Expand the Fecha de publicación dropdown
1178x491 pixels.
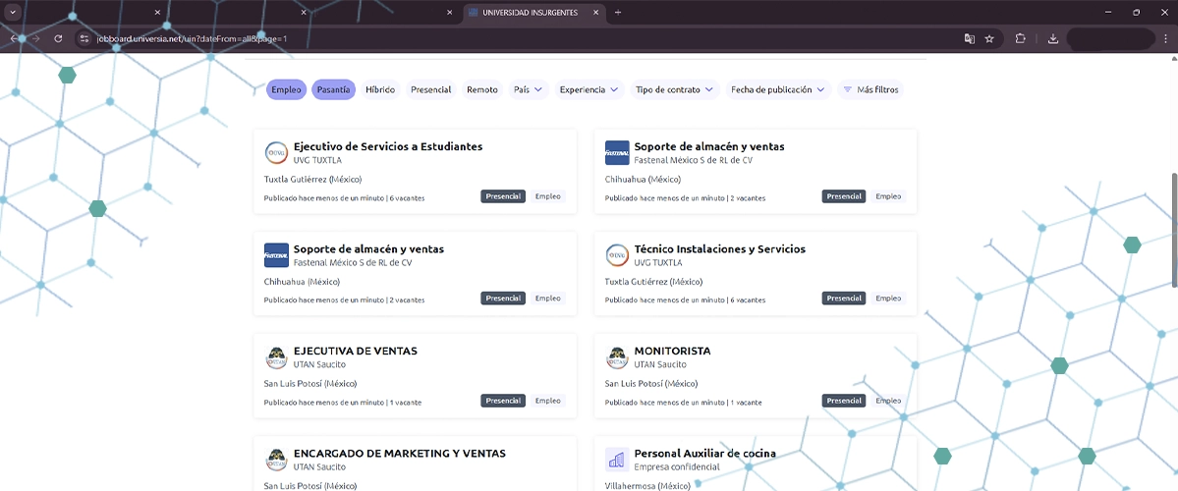pyautogui.click(x=777, y=89)
